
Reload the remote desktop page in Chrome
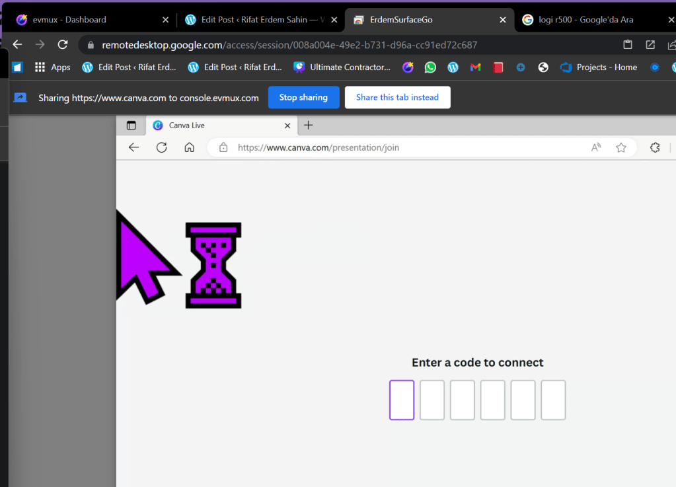pyautogui.click(x=63, y=44)
